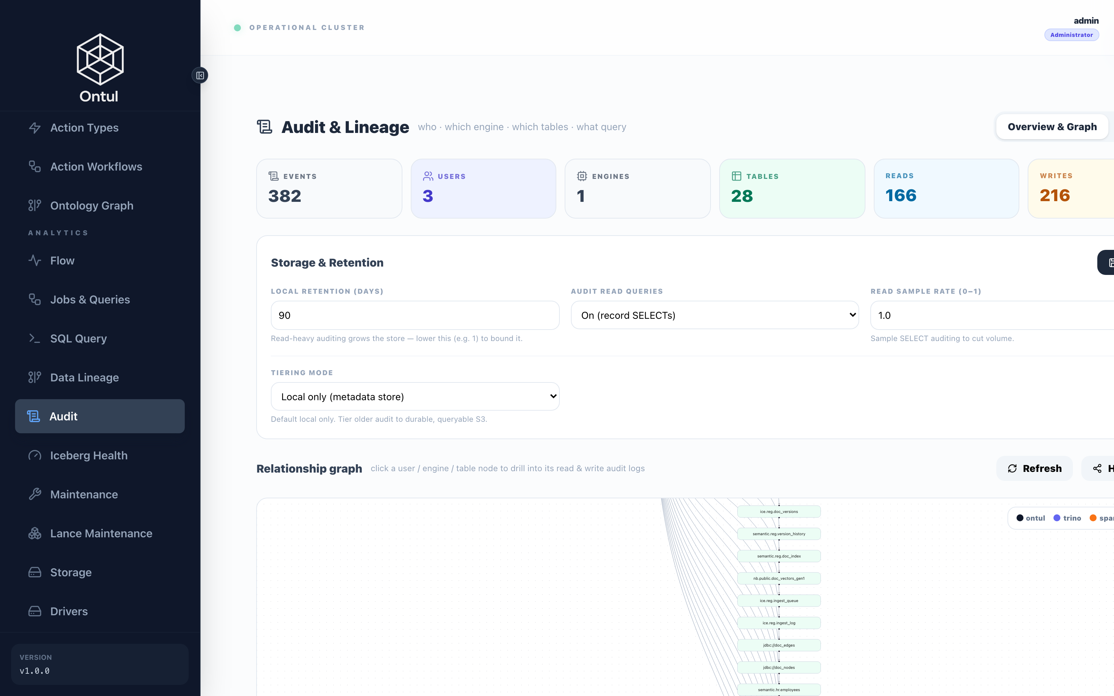The image size is (1114, 696).
Task: Click the Jobs & Queries icon
Action: coord(35,299)
